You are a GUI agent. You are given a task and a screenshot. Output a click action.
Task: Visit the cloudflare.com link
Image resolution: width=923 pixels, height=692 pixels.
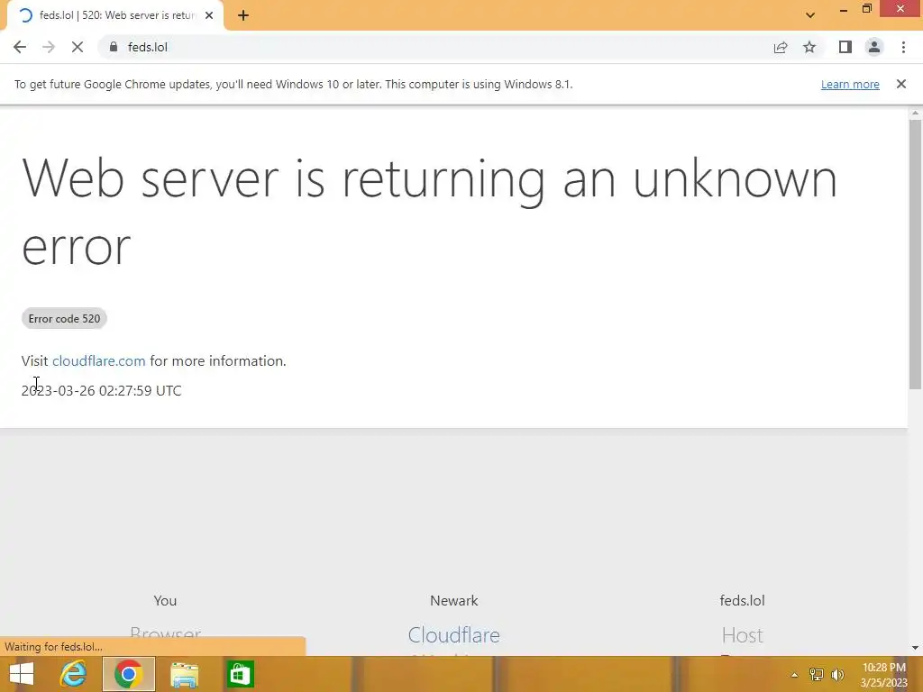(x=99, y=360)
